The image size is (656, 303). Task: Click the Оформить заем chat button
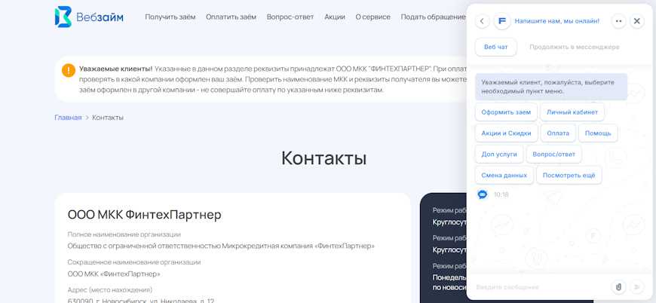pos(506,112)
